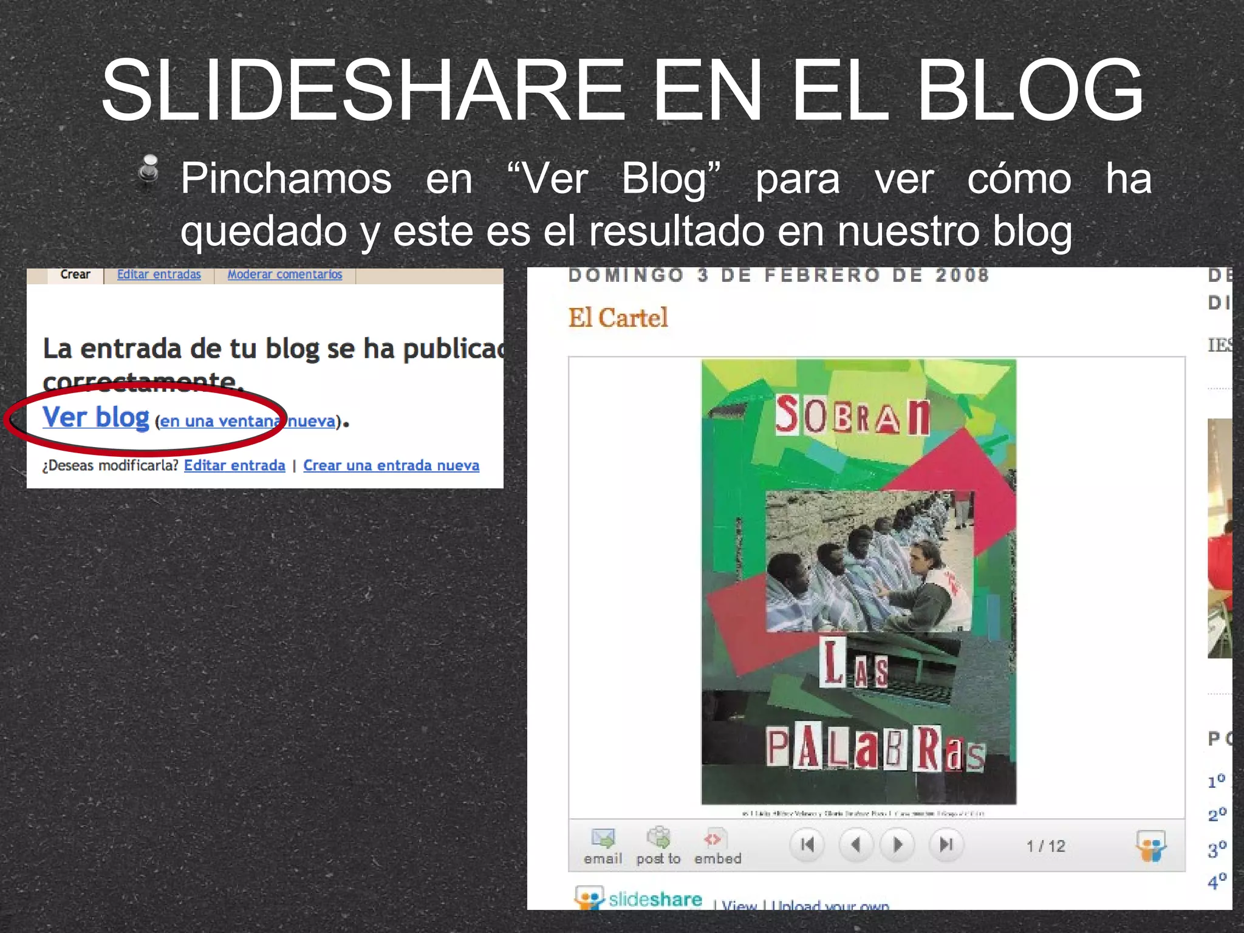Click the 2º sidebar link
This screenshot has height=933, width=1244.
click(1217, 814)
